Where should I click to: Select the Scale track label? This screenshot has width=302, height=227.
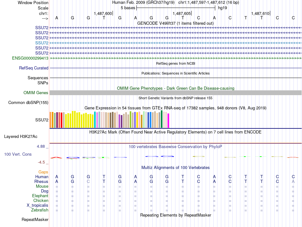[43, 8]
